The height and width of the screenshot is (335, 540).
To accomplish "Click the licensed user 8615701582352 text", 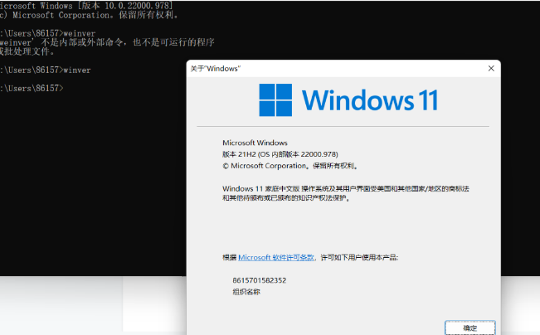I will 260,280.
